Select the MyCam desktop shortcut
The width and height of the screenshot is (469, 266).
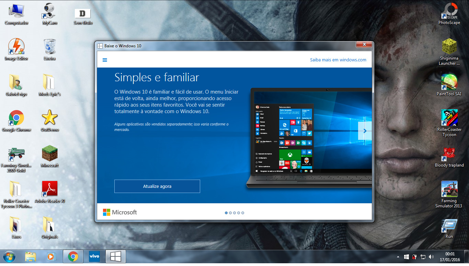pyautogui.click(x=50, y=14)
